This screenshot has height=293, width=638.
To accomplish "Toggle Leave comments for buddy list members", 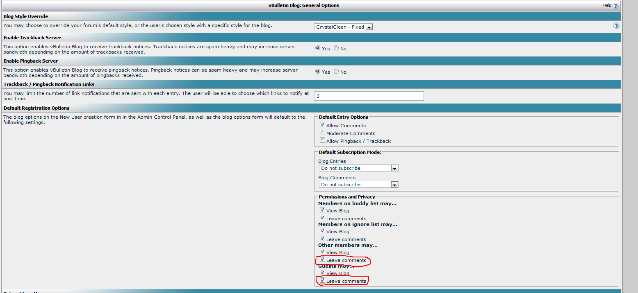I will click(x=322, y=218).
